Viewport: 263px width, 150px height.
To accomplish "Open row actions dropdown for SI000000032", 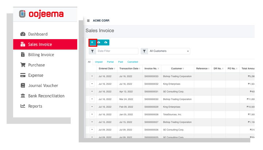I will [x=92, y=84].
